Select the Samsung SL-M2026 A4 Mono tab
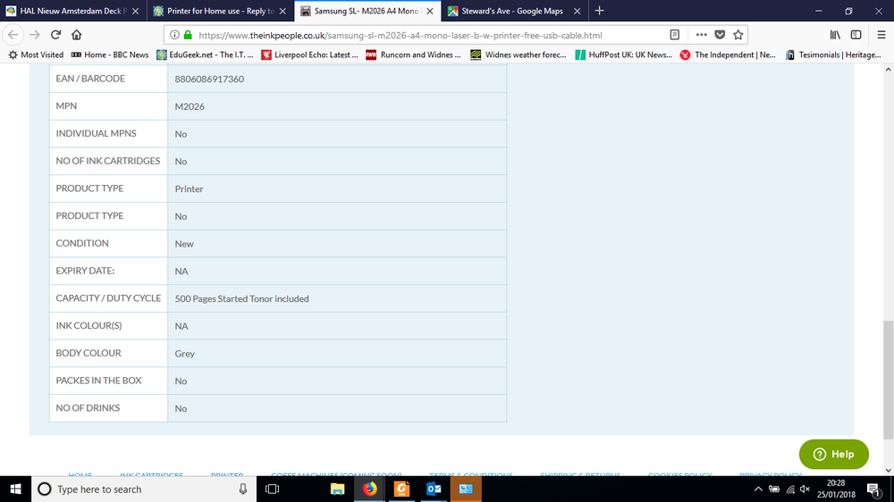 (367, 11)
